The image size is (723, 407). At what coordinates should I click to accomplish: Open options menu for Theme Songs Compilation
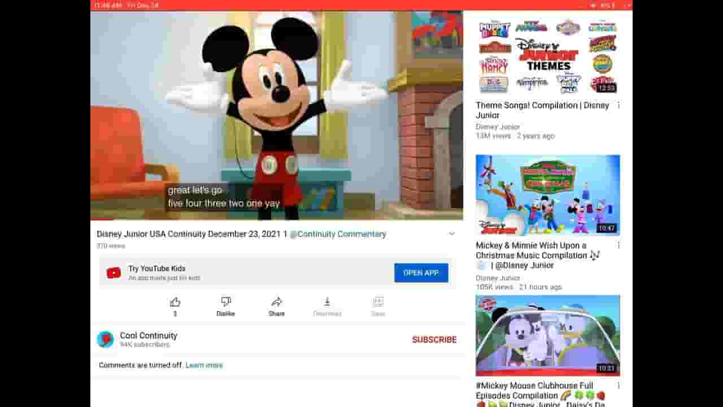619,105
